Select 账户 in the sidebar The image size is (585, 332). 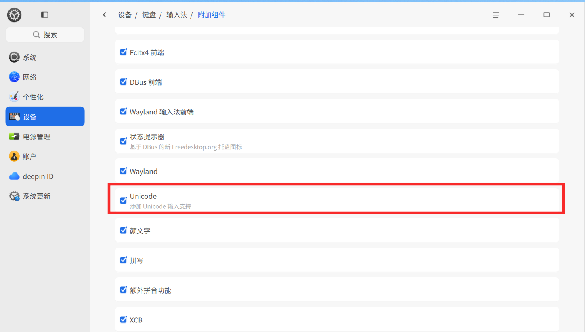point(45,156)
